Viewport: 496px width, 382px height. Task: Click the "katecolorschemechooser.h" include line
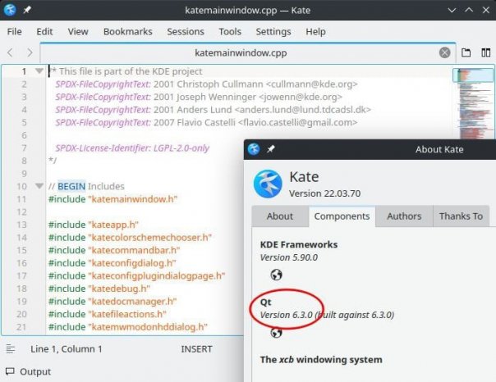pyautogui.click(x=130, y=237)
